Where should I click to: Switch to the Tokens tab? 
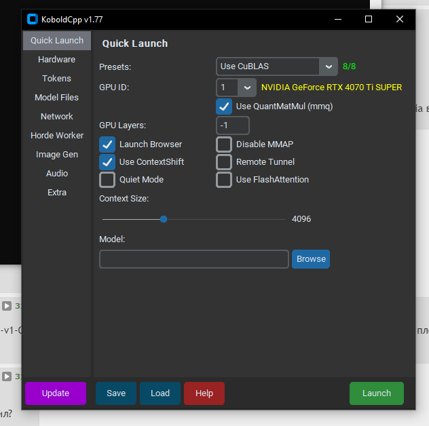click(x=56, y=79)
